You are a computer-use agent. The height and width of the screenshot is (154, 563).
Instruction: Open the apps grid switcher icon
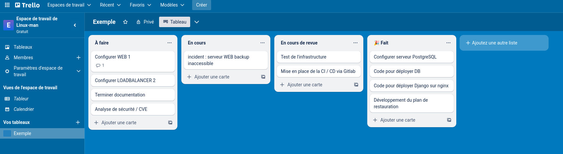pos(7,5)
